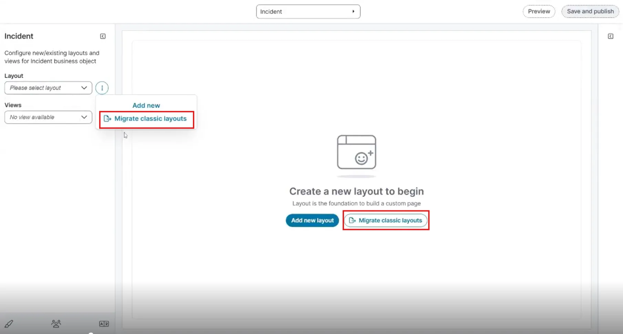Image resolution: width=623 pixels, height=334 pixels.
Task: Open the 'Please select layout' dropdown
Action: tap(48, 88)
